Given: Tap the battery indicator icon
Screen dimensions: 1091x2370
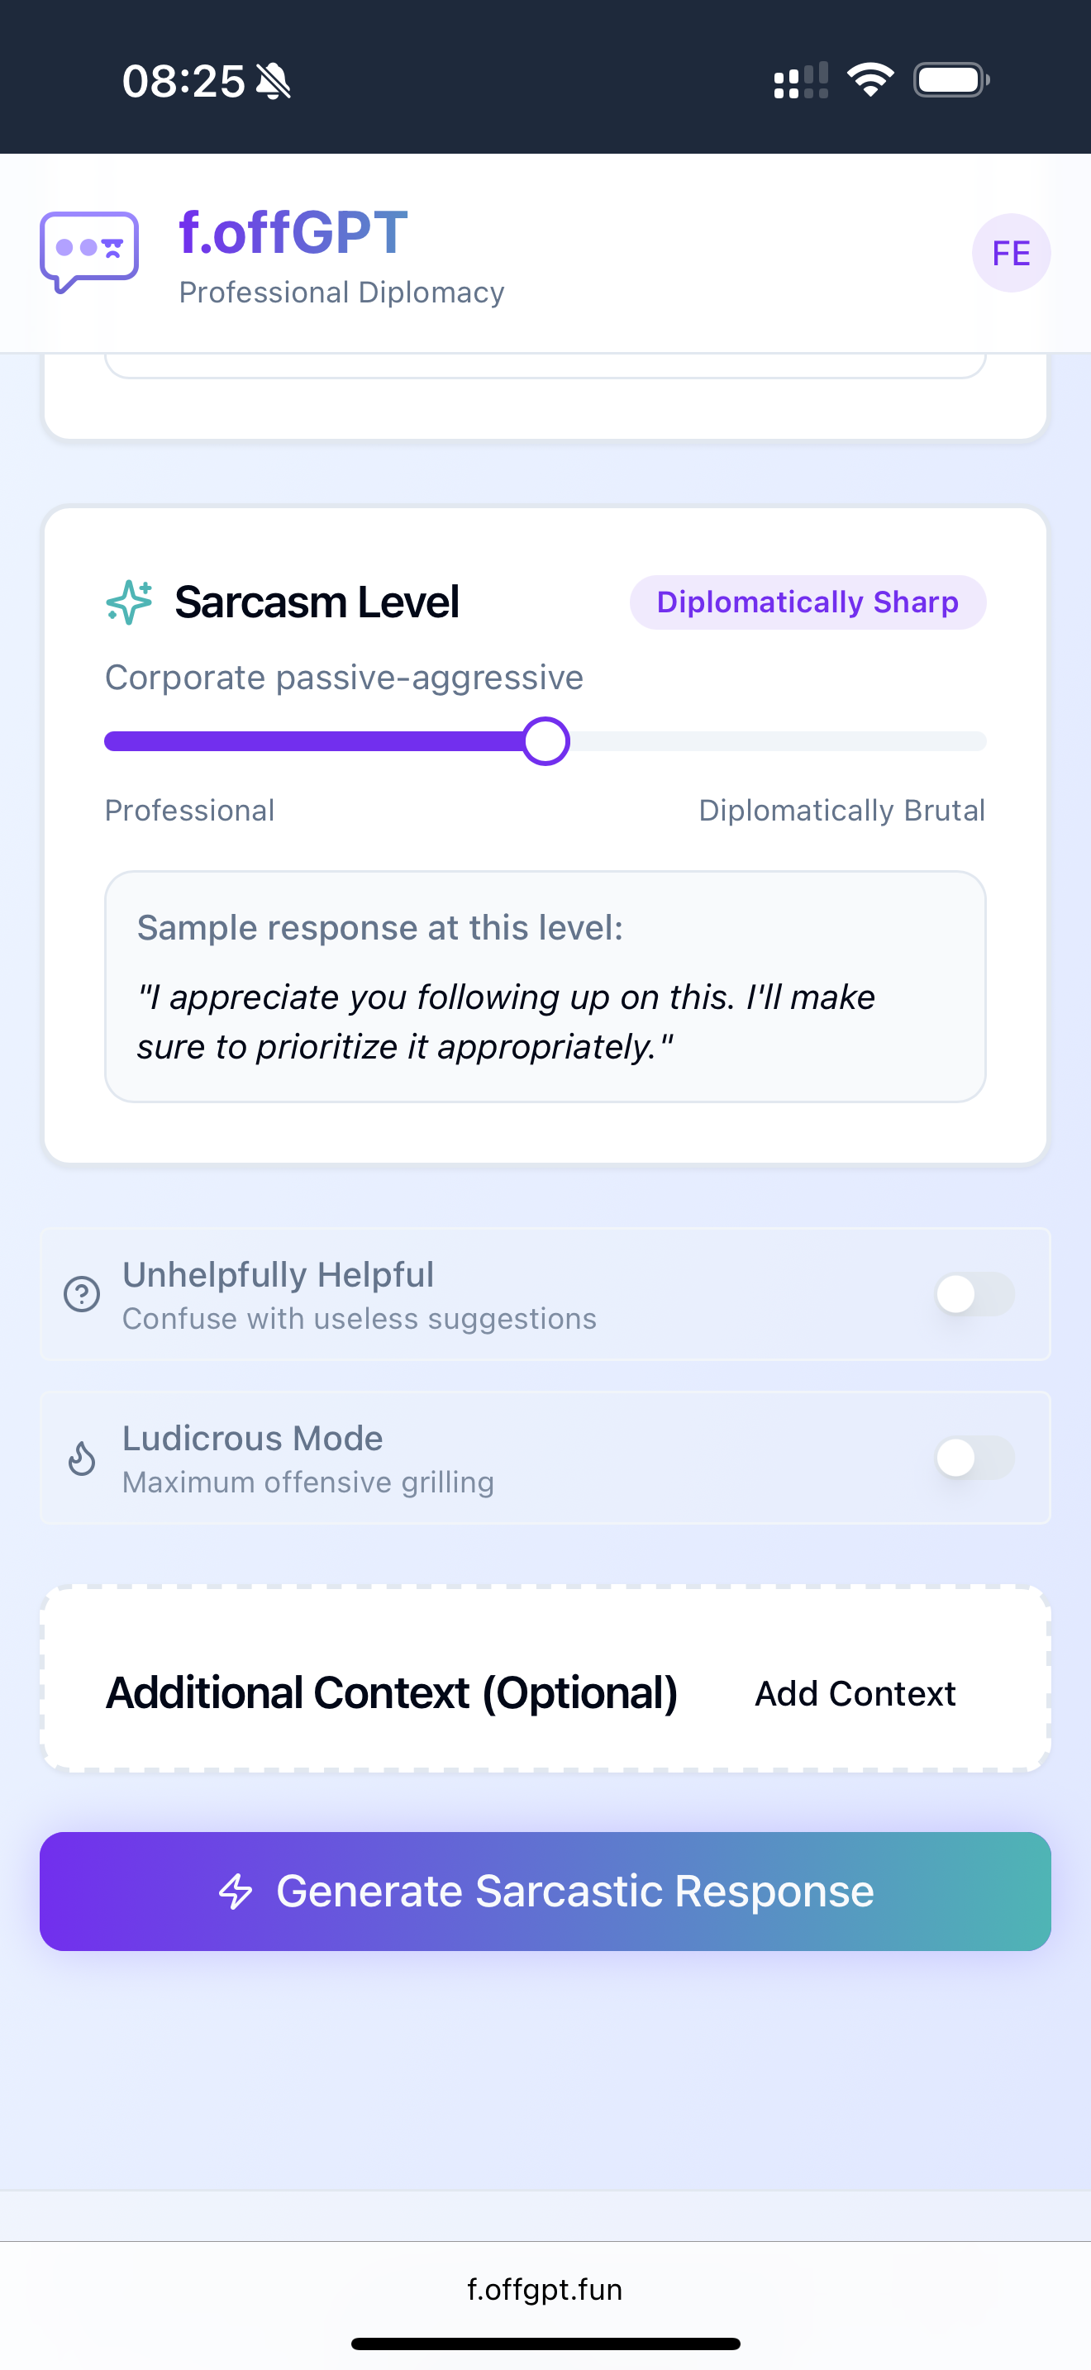Looking at the screenshot, I should click(951, 80).
